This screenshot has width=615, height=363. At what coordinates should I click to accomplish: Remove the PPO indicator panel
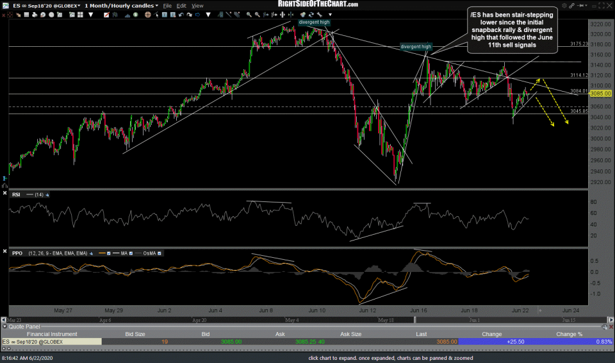pyautogui.click(x=4, y=251)
